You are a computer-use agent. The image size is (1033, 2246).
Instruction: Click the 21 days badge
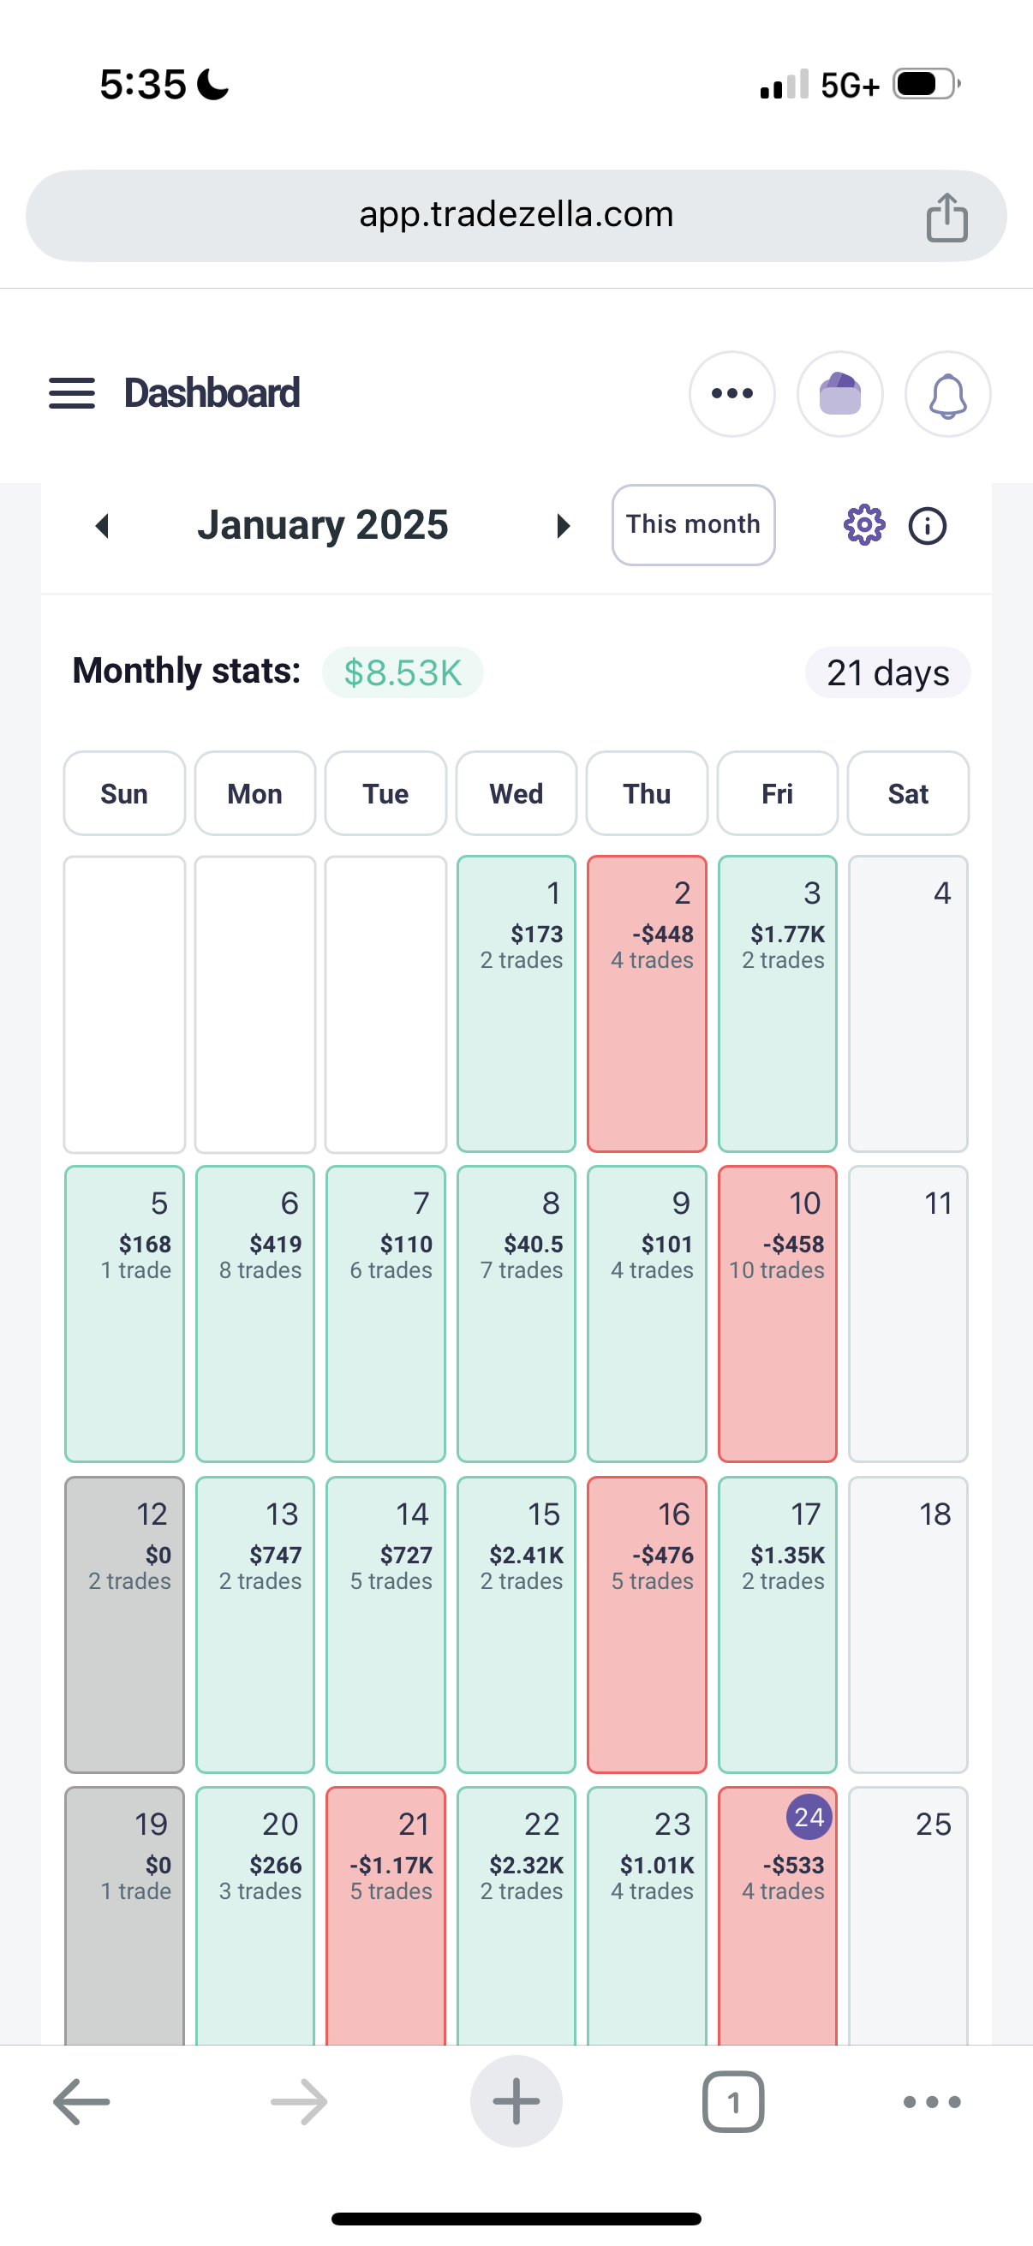click(x=887, y=672)
